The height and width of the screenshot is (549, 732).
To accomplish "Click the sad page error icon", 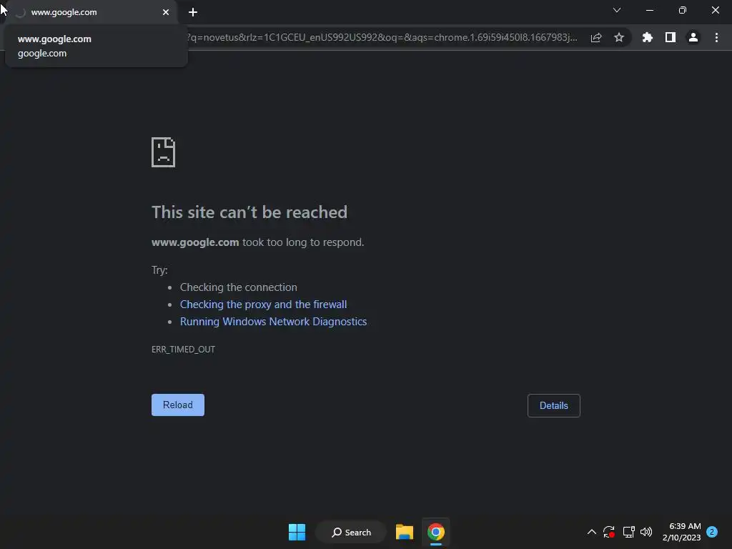I will point(164,152).
